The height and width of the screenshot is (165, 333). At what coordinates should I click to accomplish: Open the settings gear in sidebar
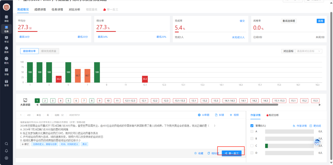click(x=6, y=158)
